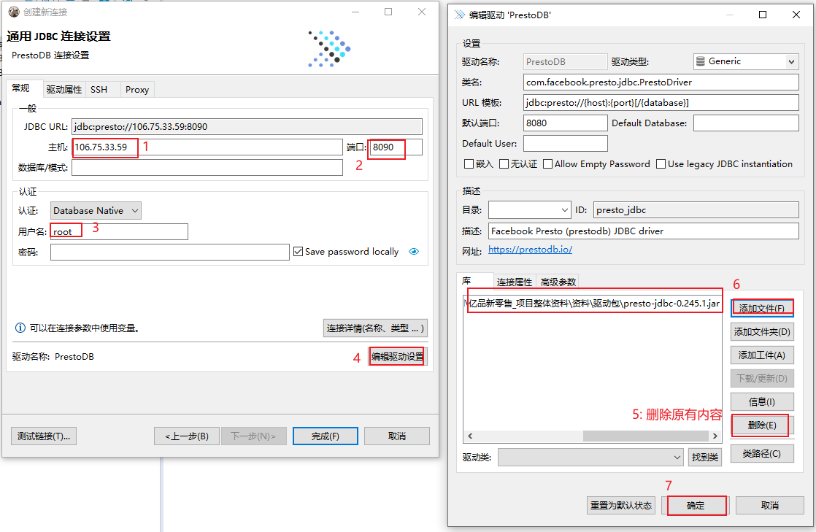Click 添加工件(A) button
The height and width of the screenshot is (532, 816).
pos(762,355)
